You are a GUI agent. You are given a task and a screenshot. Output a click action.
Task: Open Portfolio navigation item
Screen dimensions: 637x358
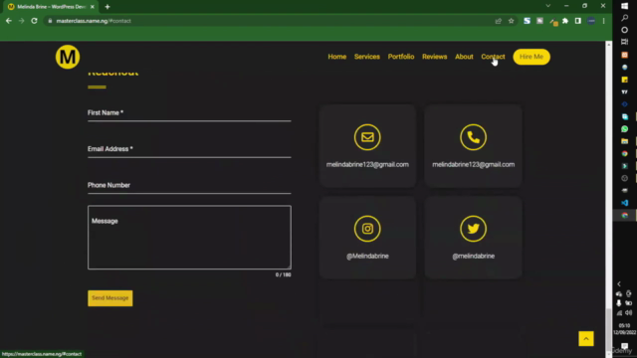click(x=401, y=57)
